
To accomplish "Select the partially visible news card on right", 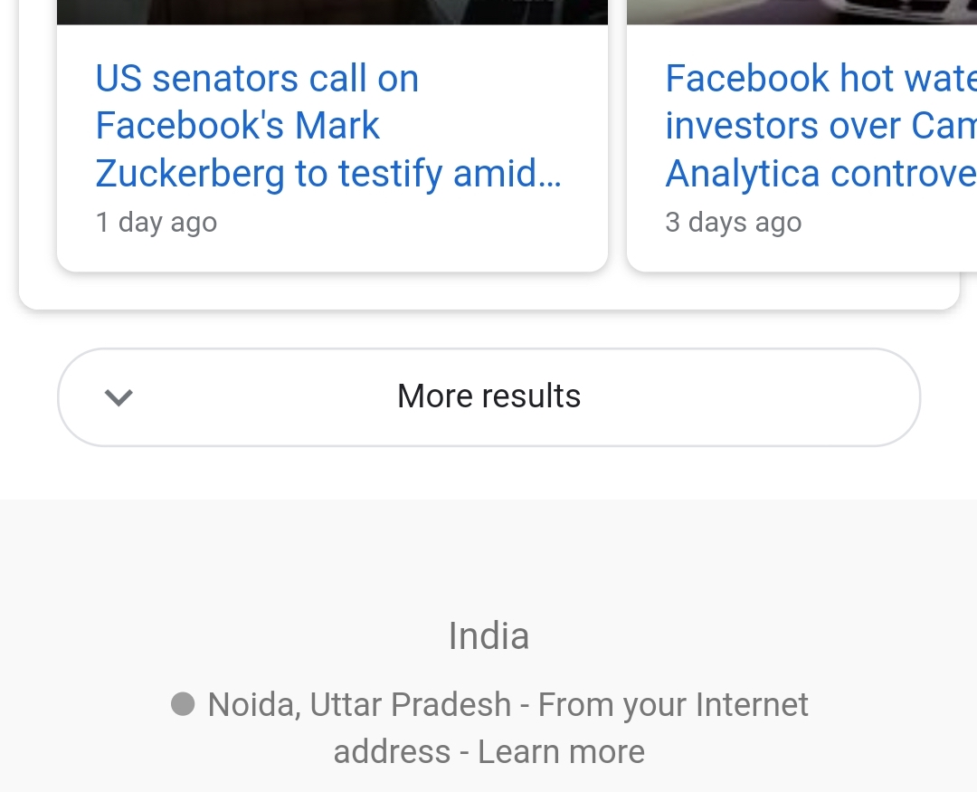I will tap(802, 136).
